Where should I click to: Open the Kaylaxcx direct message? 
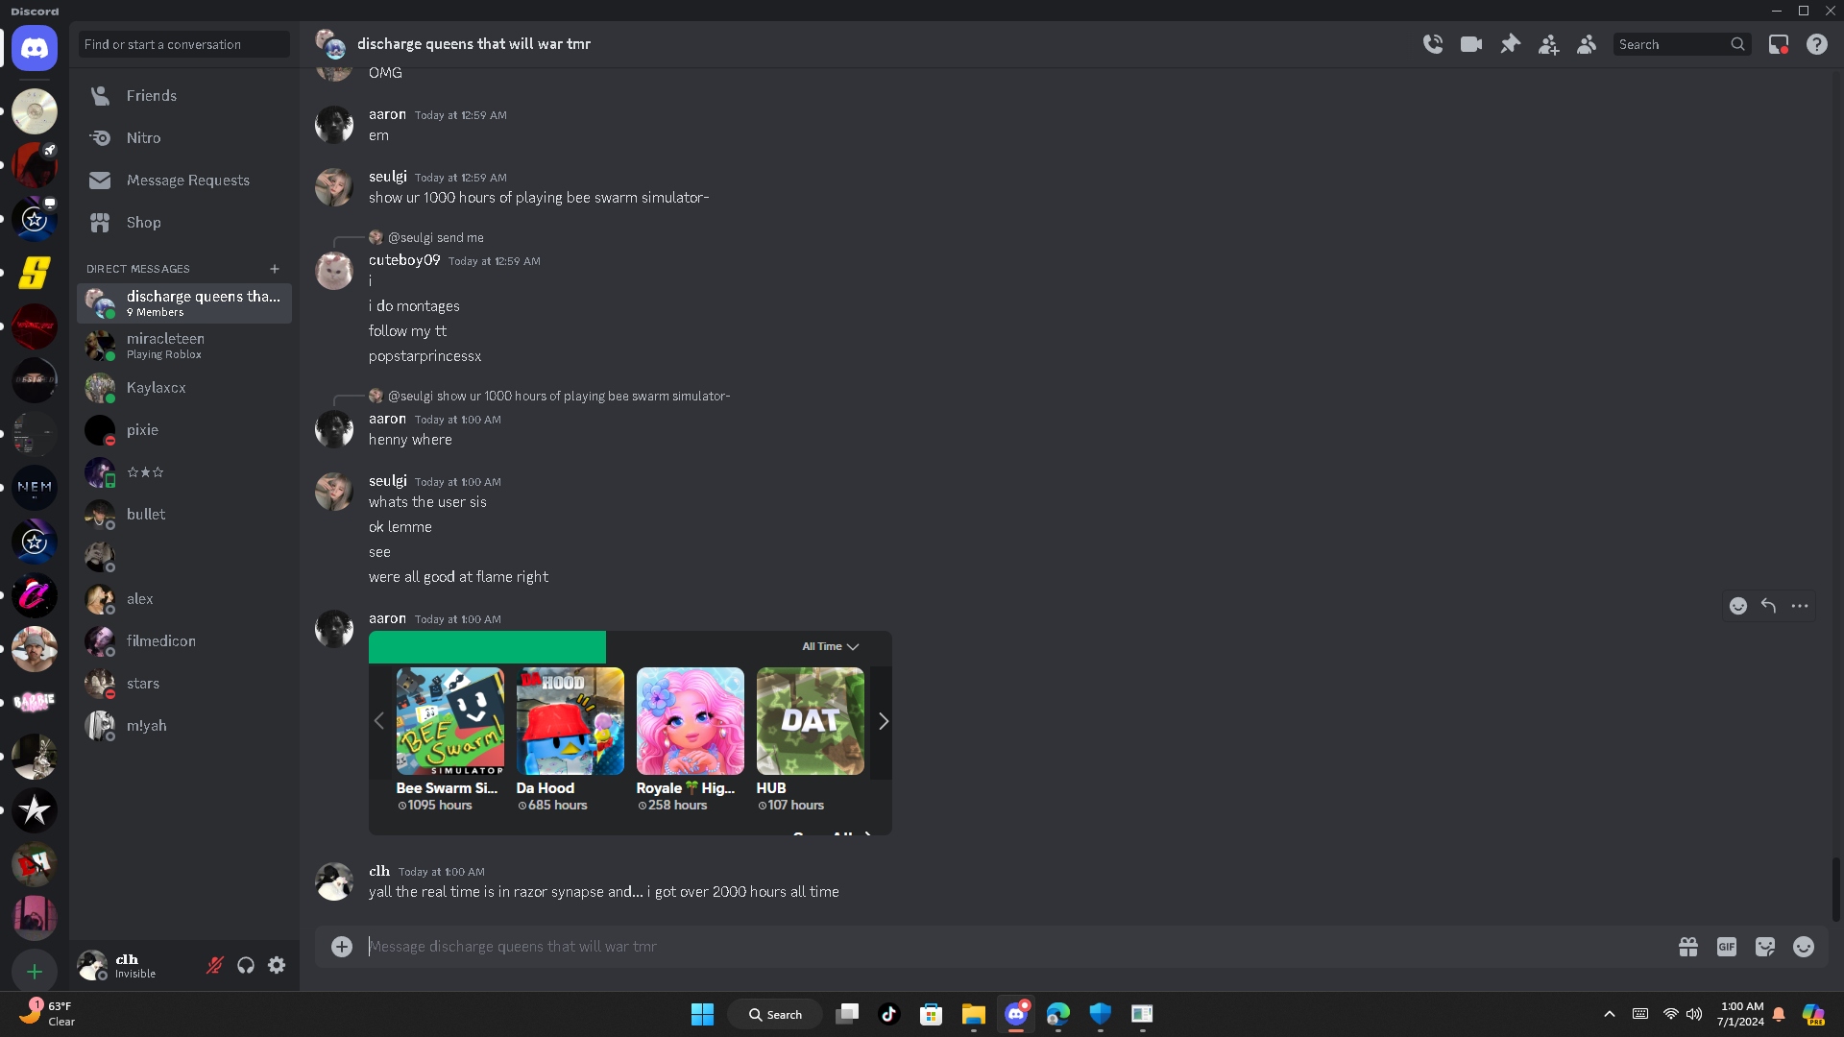point(184,388)
